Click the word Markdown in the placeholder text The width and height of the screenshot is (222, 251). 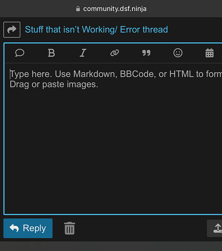pos(95,74)
